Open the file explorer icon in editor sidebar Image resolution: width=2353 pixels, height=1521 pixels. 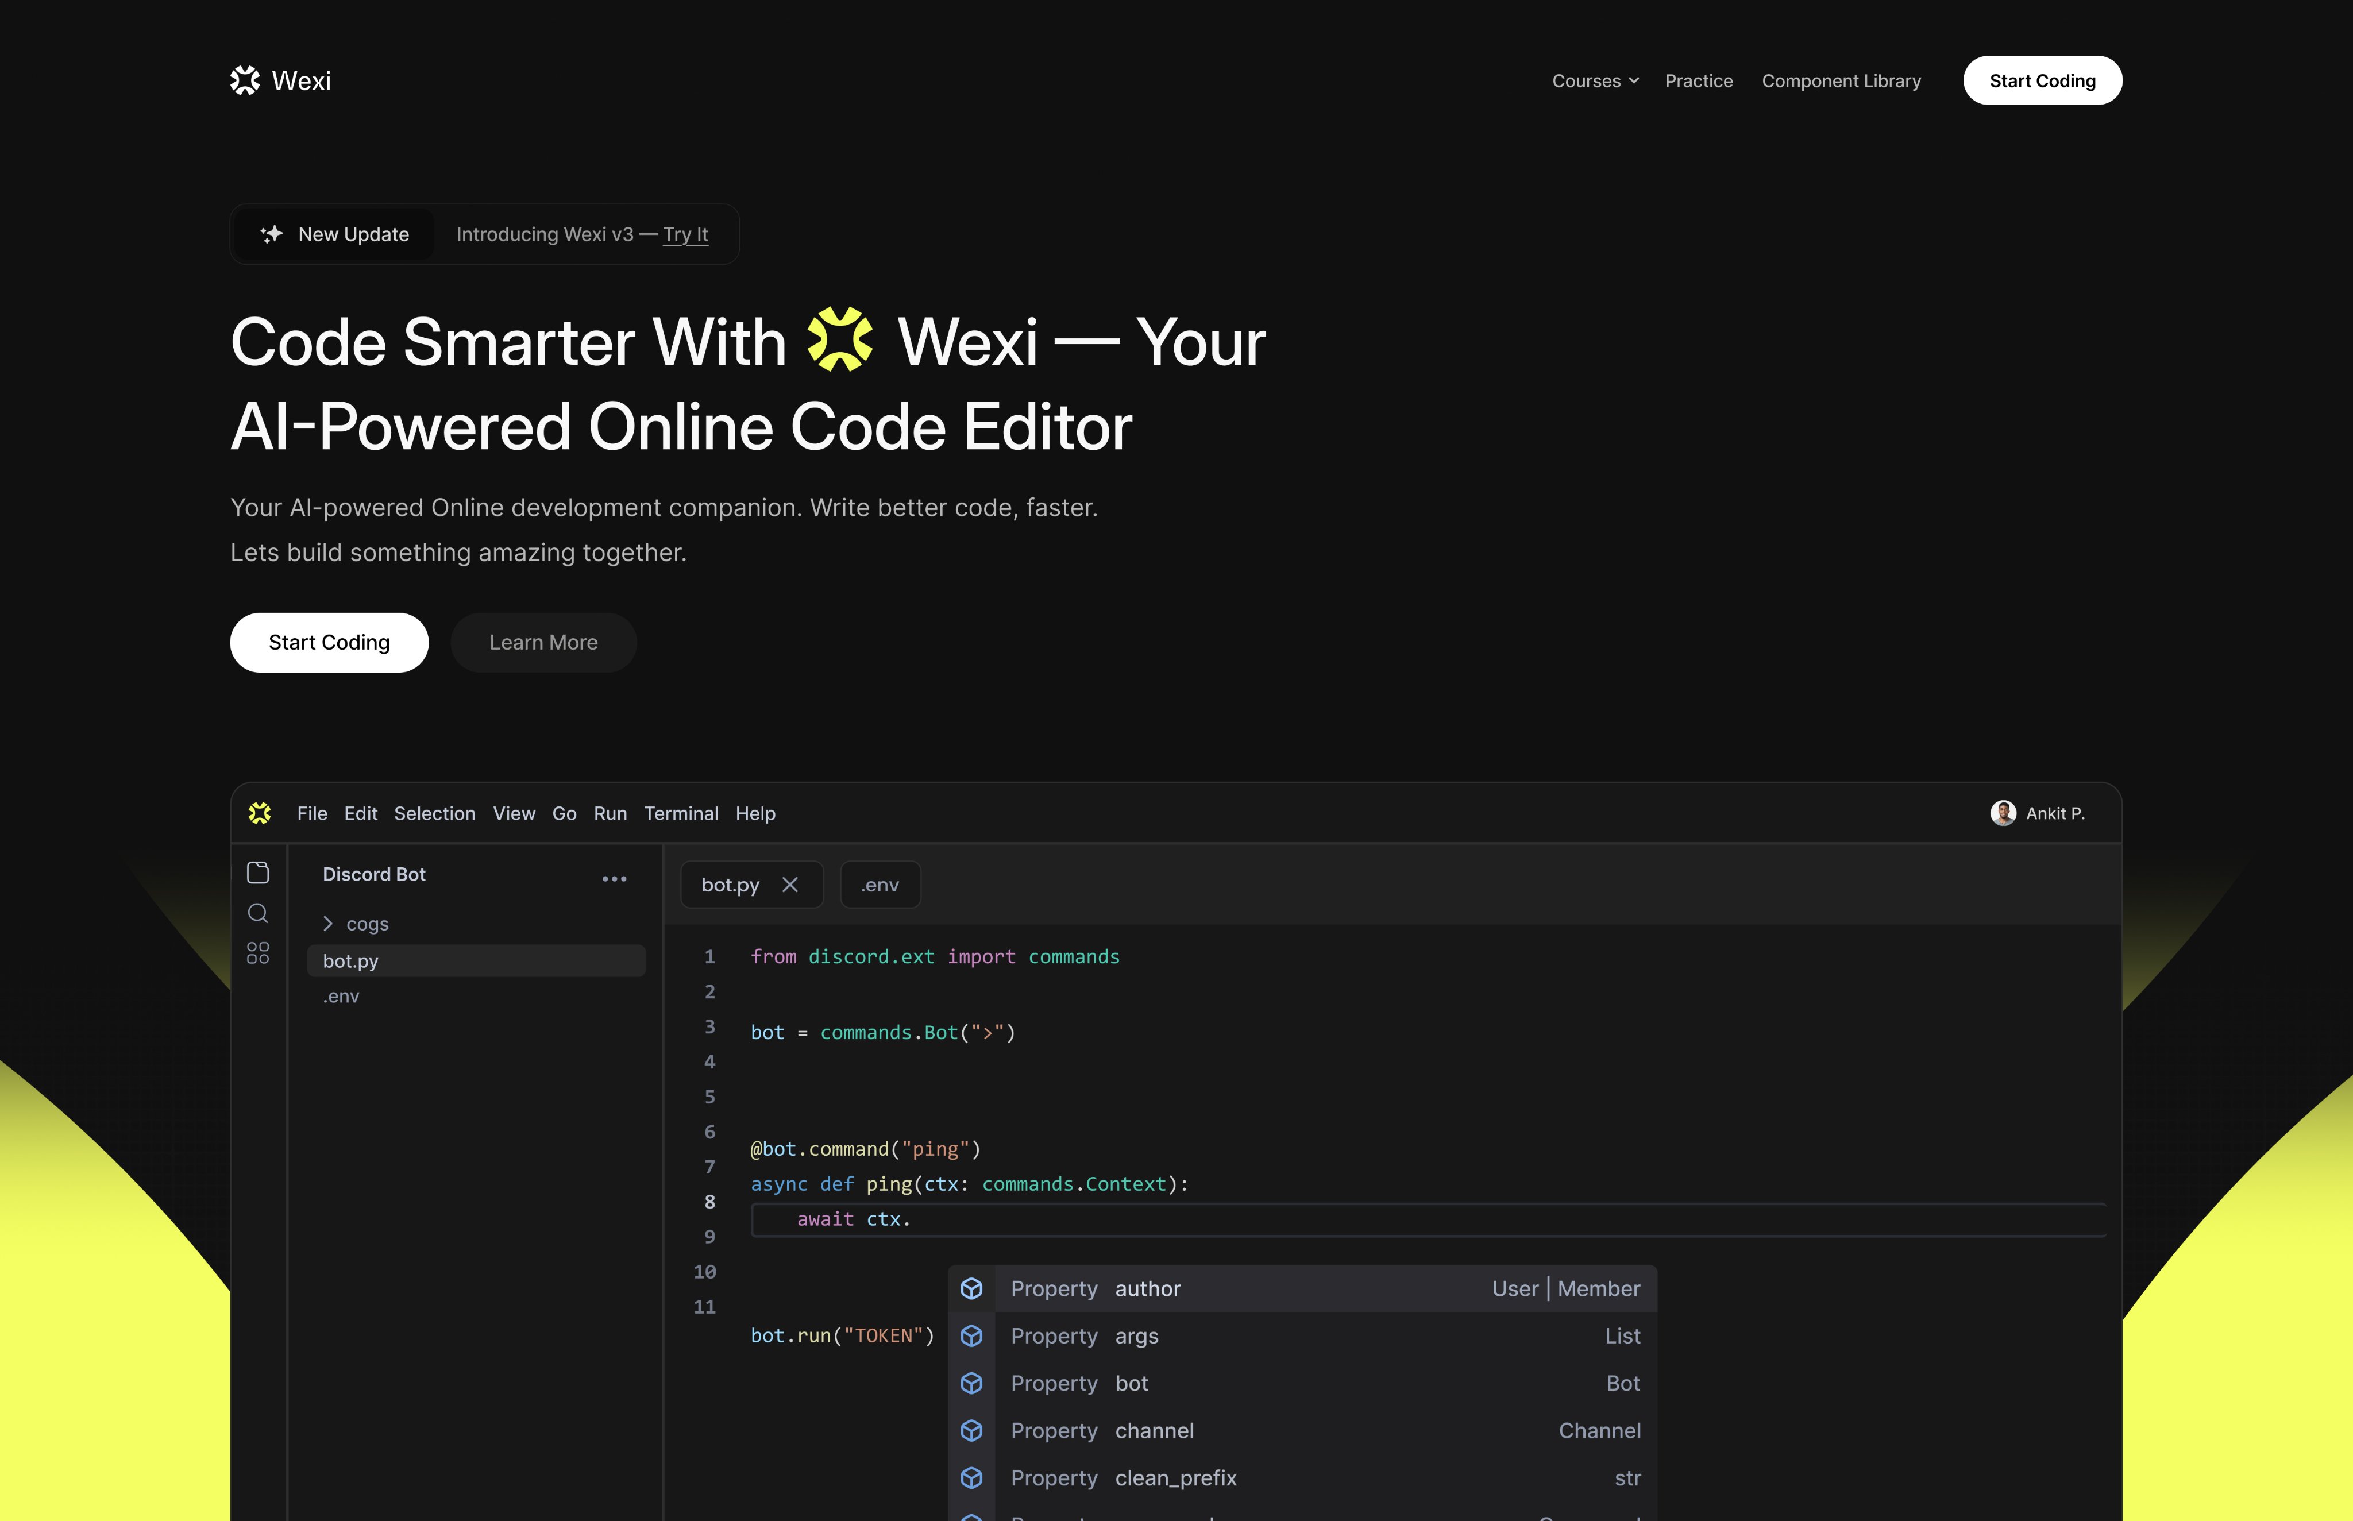click(x=258, y=873)
